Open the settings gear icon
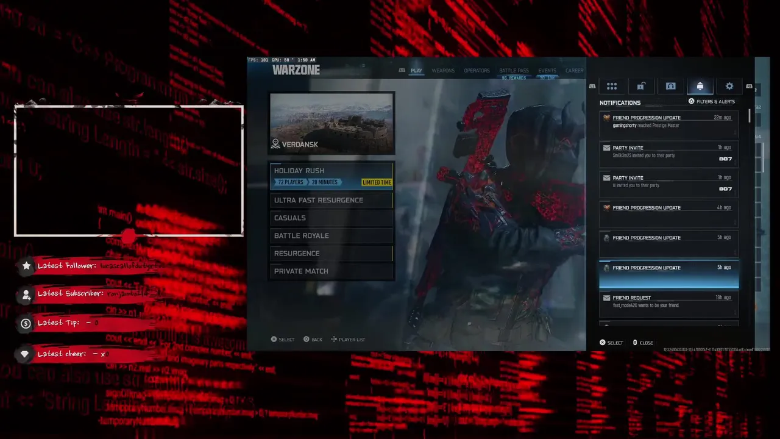This screenshot has width=780, height=439. coord(729,87)
